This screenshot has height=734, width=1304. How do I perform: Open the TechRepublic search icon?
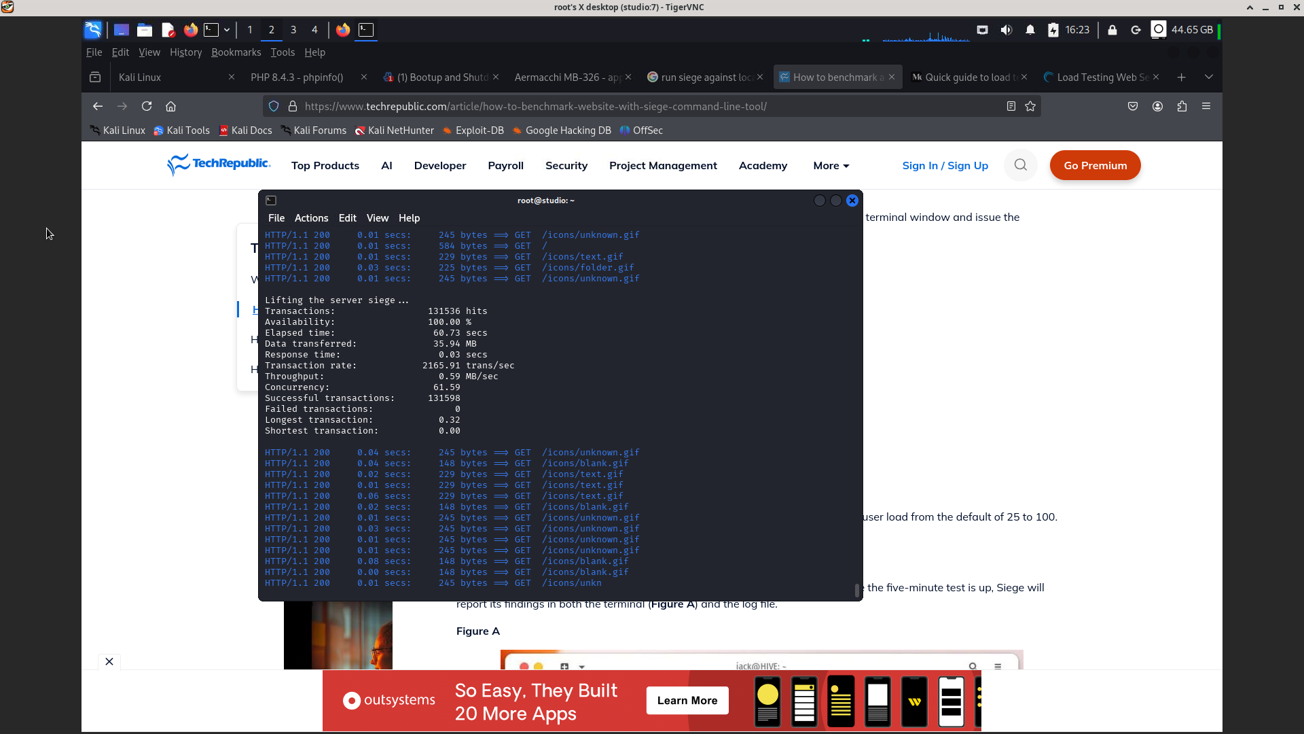[x=1020, y=165]
